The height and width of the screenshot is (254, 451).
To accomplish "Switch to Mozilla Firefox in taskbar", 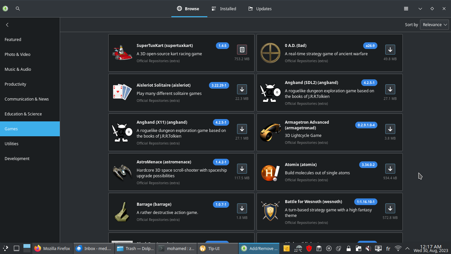I will (x=52, y=248).
